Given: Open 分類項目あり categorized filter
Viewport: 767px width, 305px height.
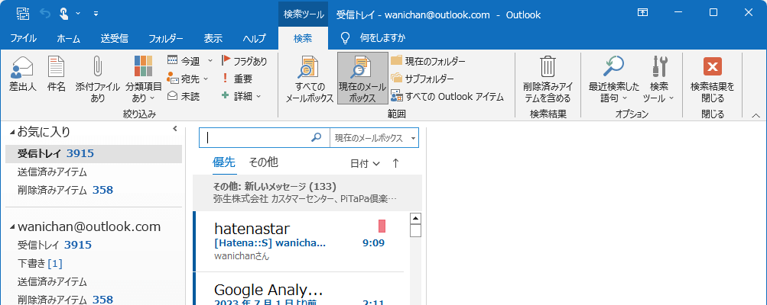Looking at the screenshot, I should tap(143, 79).
